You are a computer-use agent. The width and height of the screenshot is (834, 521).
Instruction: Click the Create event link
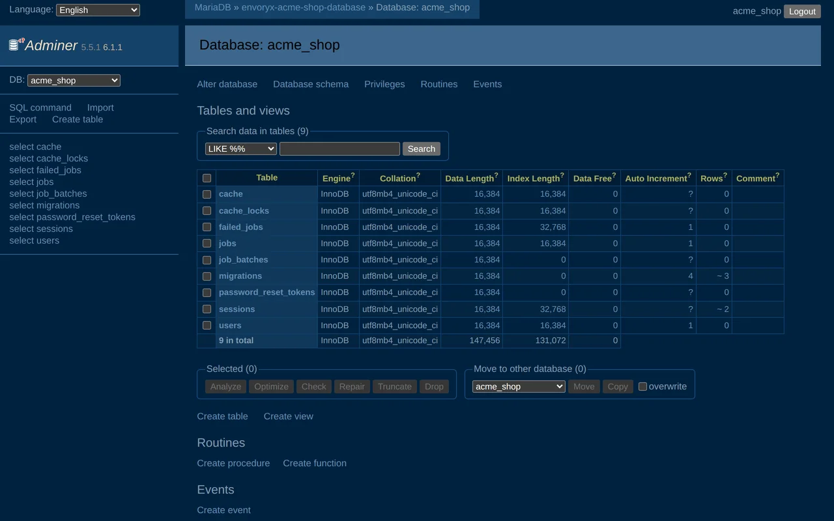pos(223,510)
